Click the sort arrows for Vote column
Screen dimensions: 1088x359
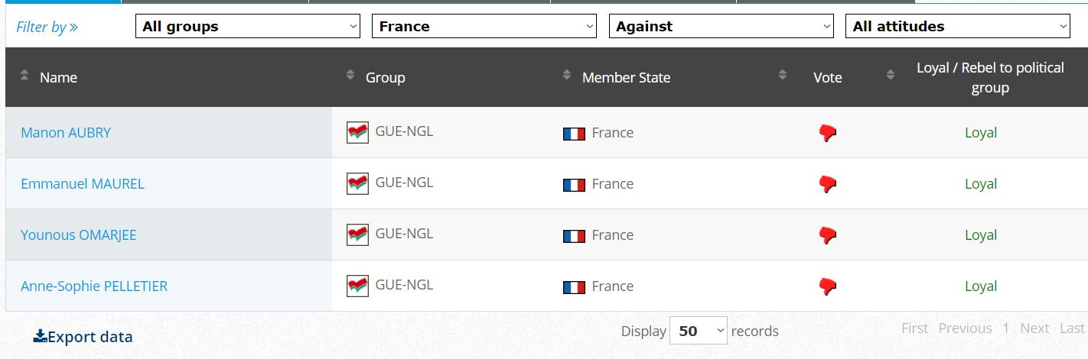click(x=783, y=76)
